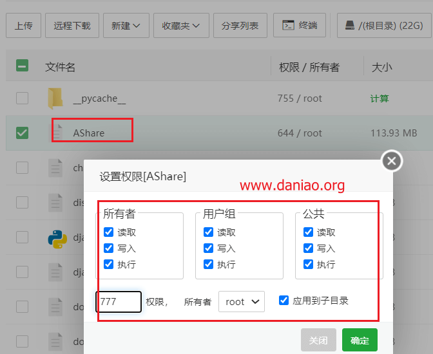Click the Python file icon
Screen dimensions: 433x354
tap(57, 239)
